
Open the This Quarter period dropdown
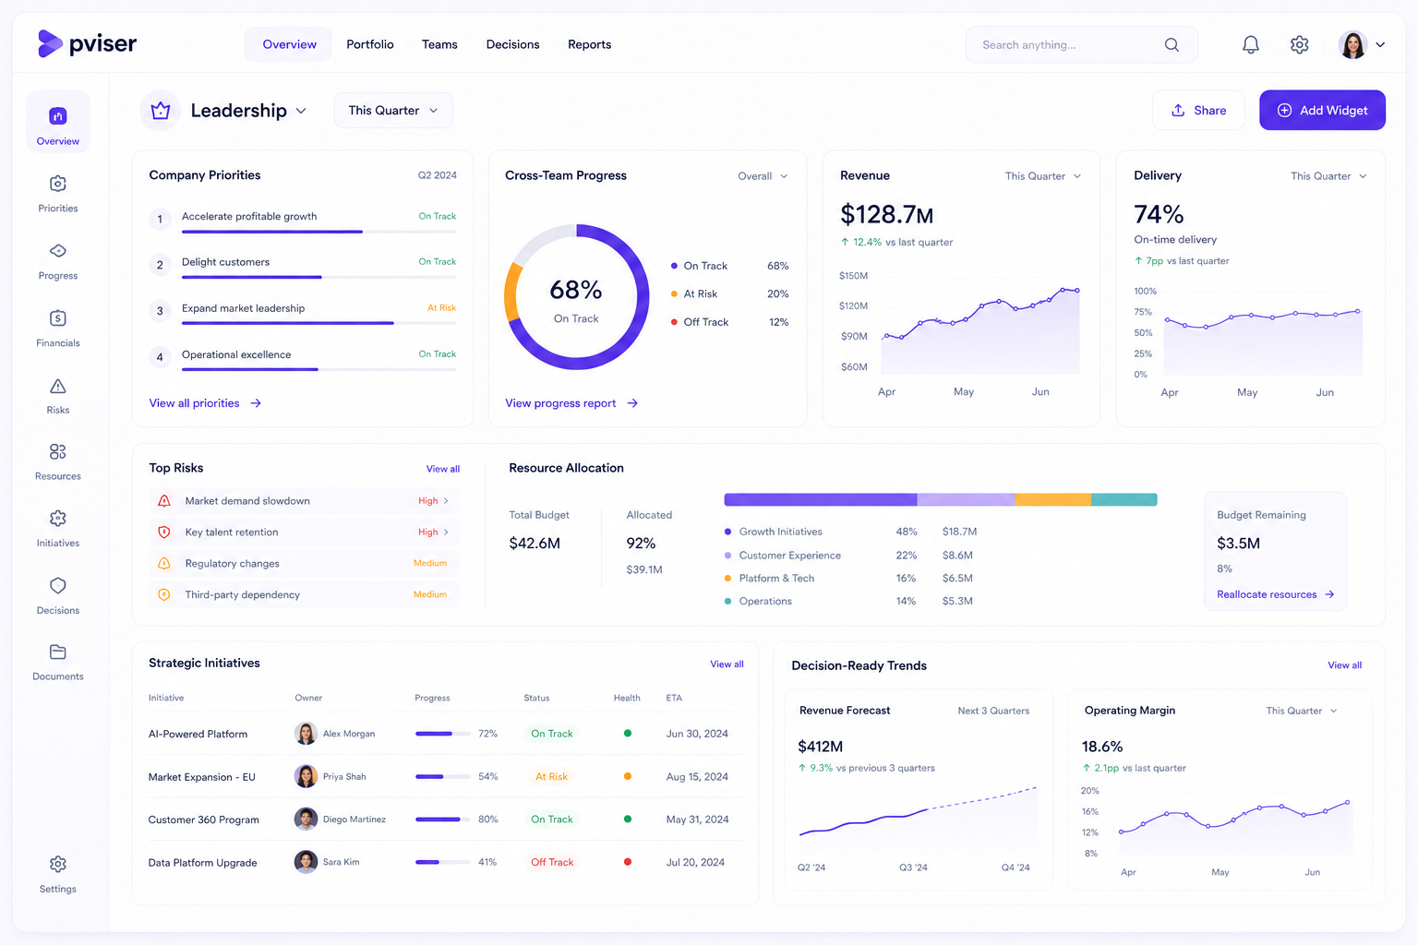pos(393,111)
